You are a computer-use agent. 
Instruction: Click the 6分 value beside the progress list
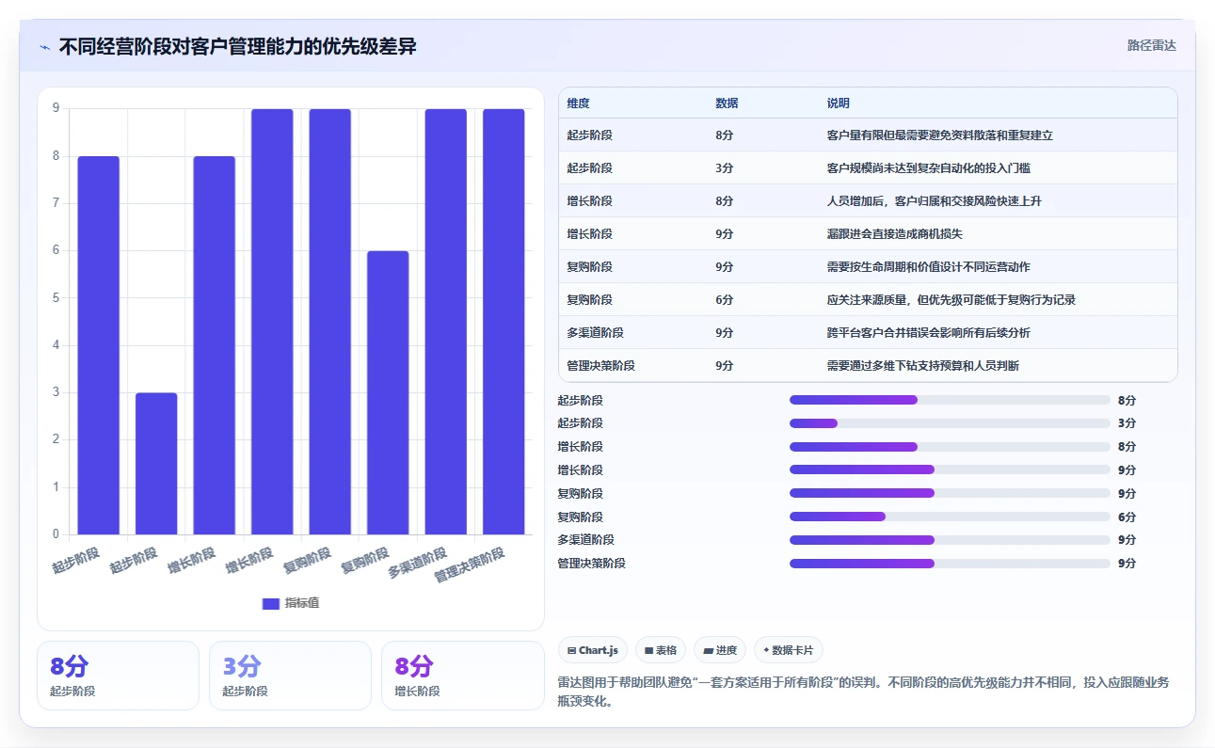(x=1127, y=517)
